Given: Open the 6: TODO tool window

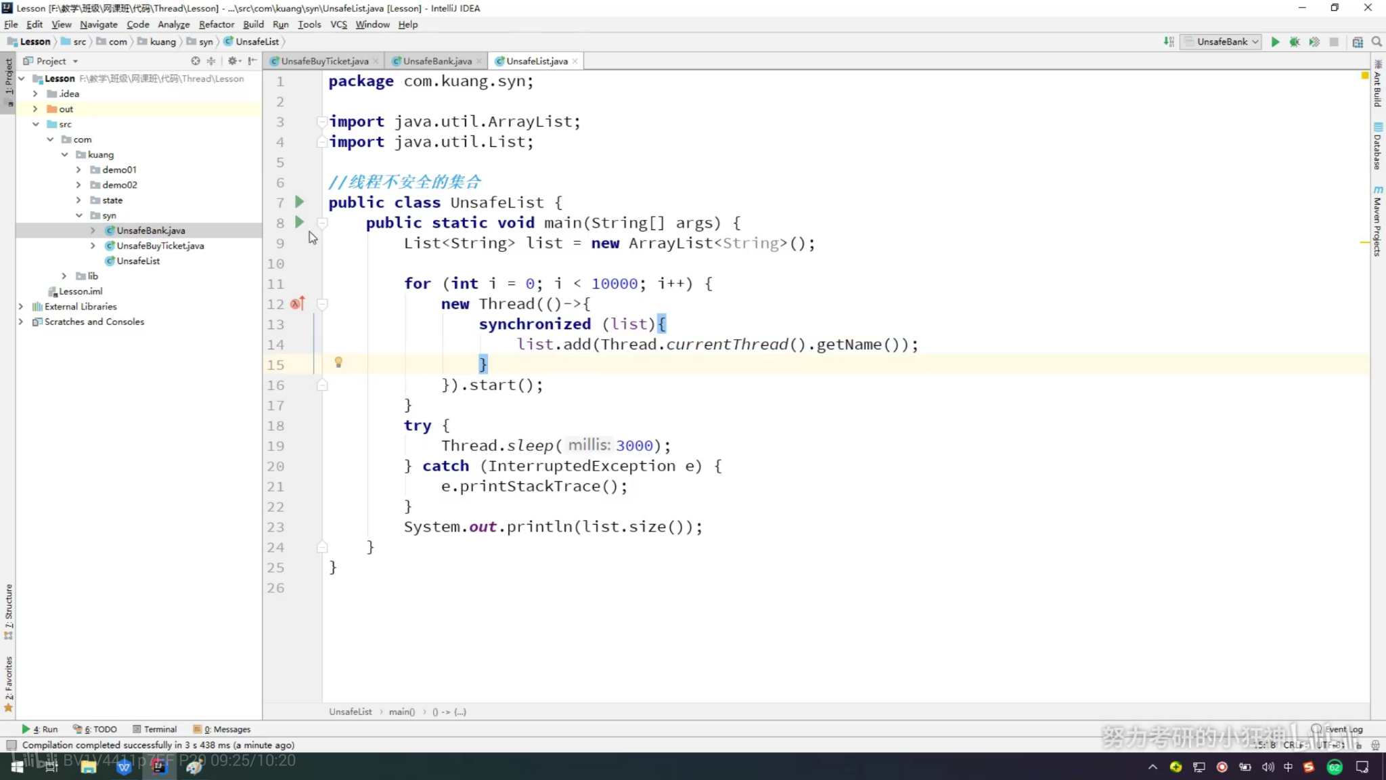Looking at the screenshot, I should click(x=95, y=729).
